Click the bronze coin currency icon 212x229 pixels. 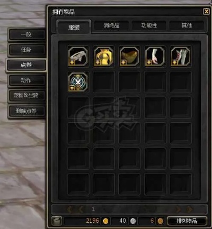click(160, 221)
